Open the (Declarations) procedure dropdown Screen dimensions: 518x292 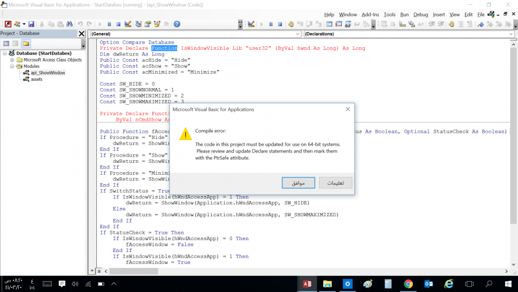(x=511, y=34)
